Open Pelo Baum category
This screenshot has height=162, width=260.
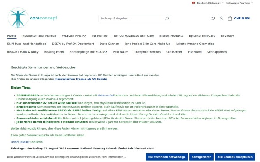120,52
